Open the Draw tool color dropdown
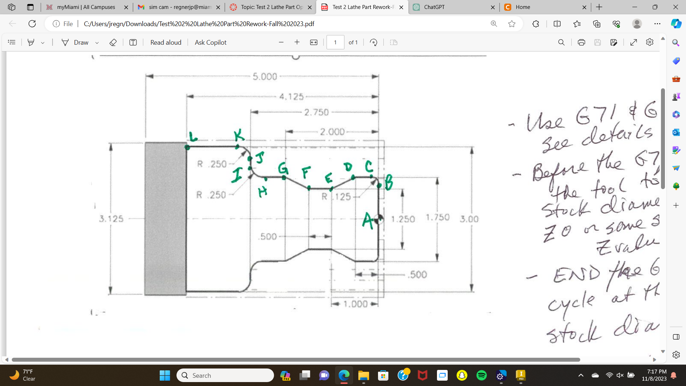 [x=96, y=42]
